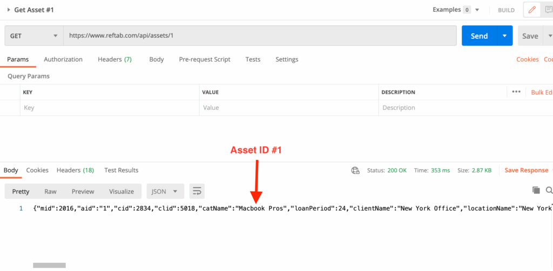Click the wrap lines icon beside JSON
The image size is (553, 271).
coord(197,191)
